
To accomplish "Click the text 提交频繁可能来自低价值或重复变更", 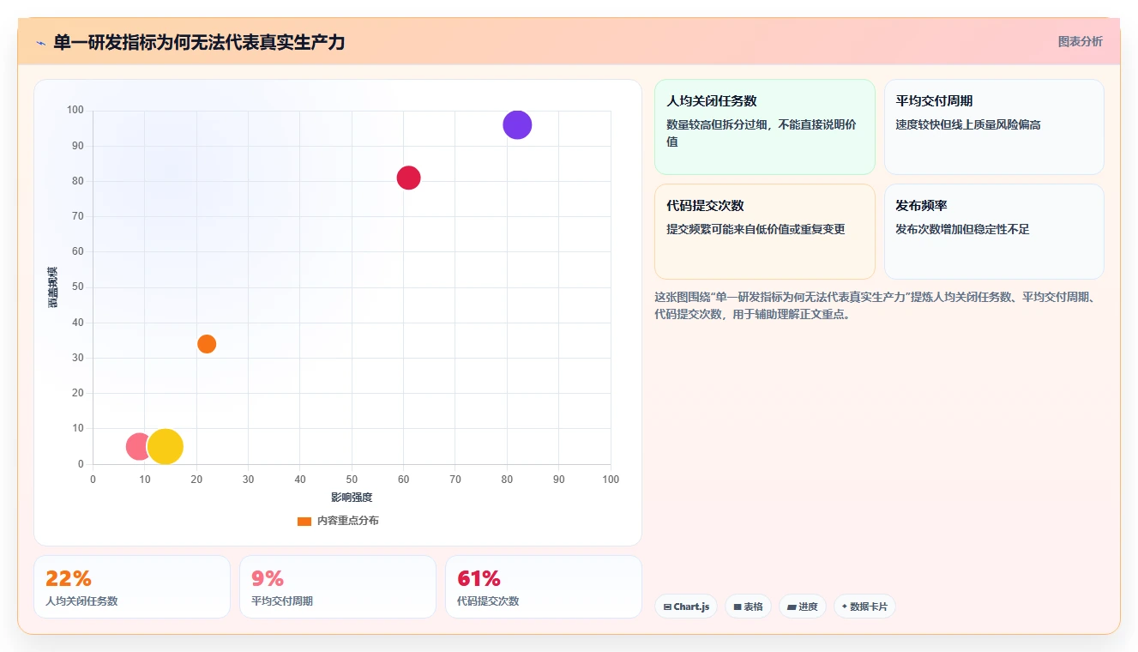I will (756, 229).
